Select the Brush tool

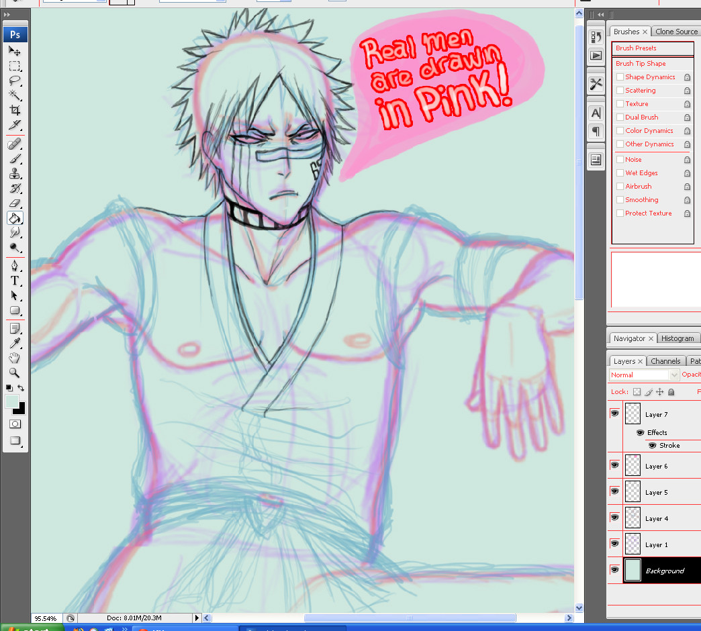(15, 159)
